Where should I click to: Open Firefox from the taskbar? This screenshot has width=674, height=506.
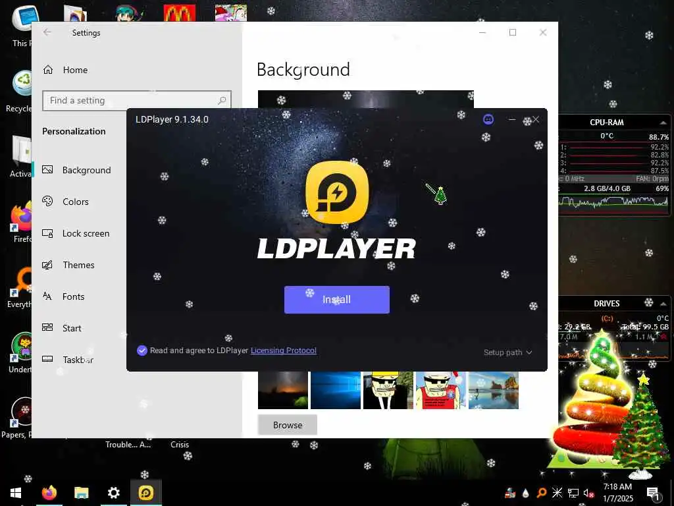(x=49, y=493)
